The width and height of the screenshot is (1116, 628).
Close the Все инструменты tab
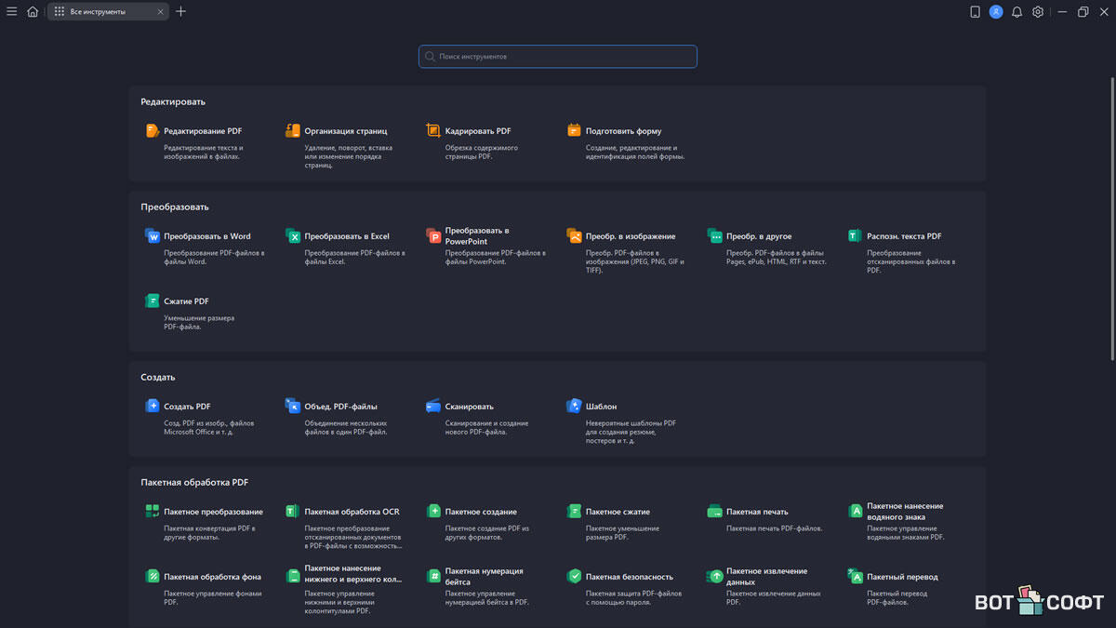160,12
